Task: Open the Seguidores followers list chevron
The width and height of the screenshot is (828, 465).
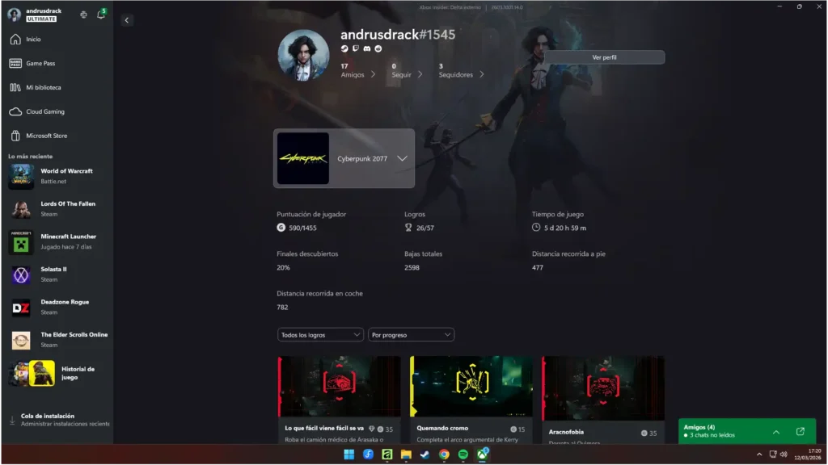Action: [x=482, y=74]
